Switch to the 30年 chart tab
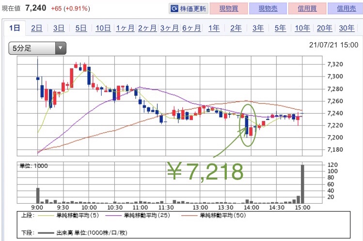Viewport: 363px width, 241px height. tap(347, 28)
